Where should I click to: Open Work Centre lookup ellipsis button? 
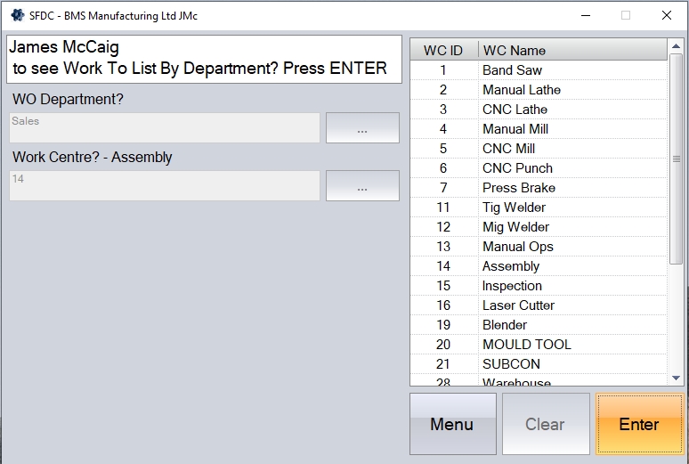362,186
